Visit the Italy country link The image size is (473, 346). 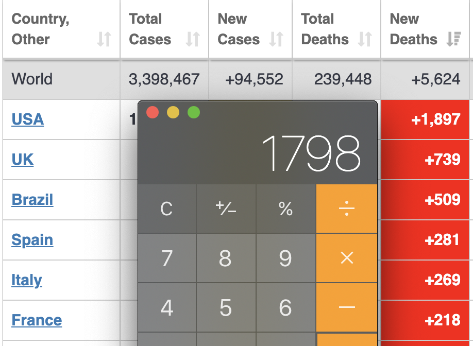[x=27, y=280]
